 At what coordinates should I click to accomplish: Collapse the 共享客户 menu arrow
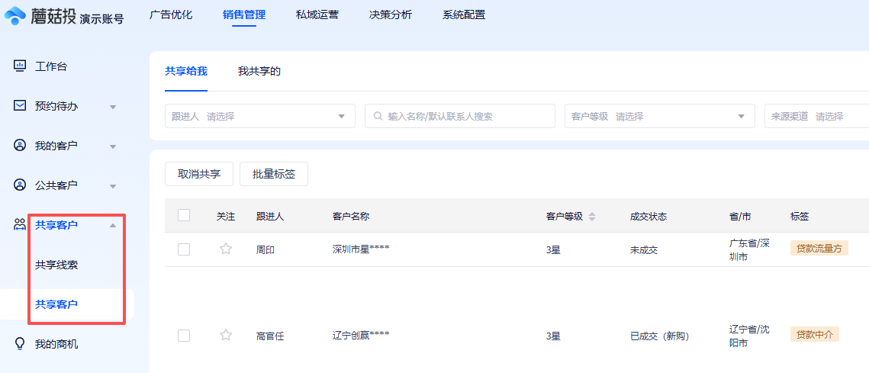click(x=113, y=225)
